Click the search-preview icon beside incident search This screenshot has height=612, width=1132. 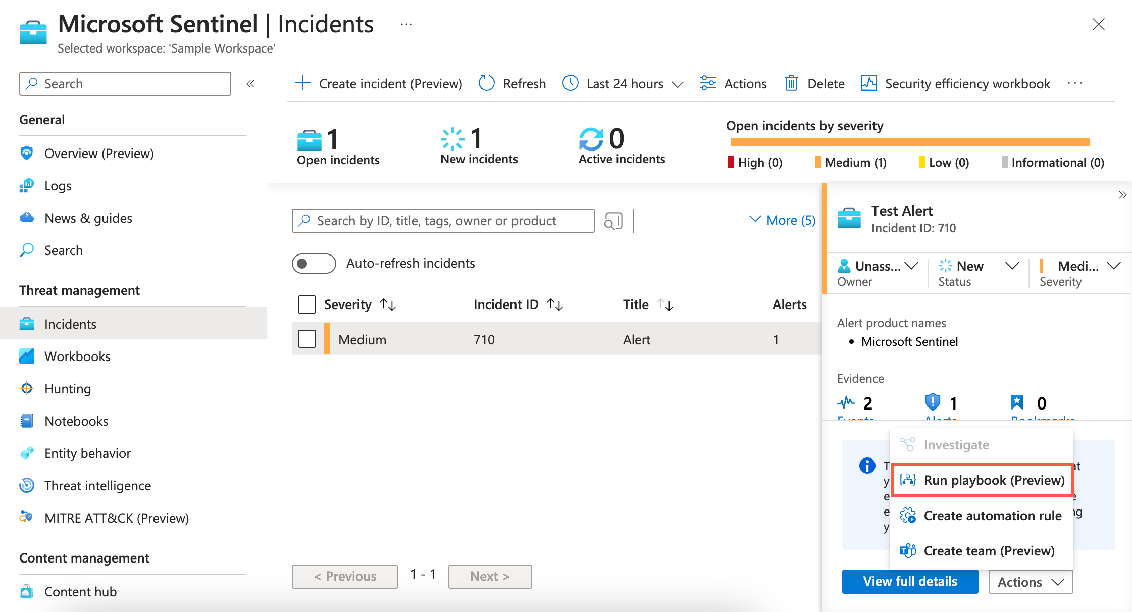613,221
